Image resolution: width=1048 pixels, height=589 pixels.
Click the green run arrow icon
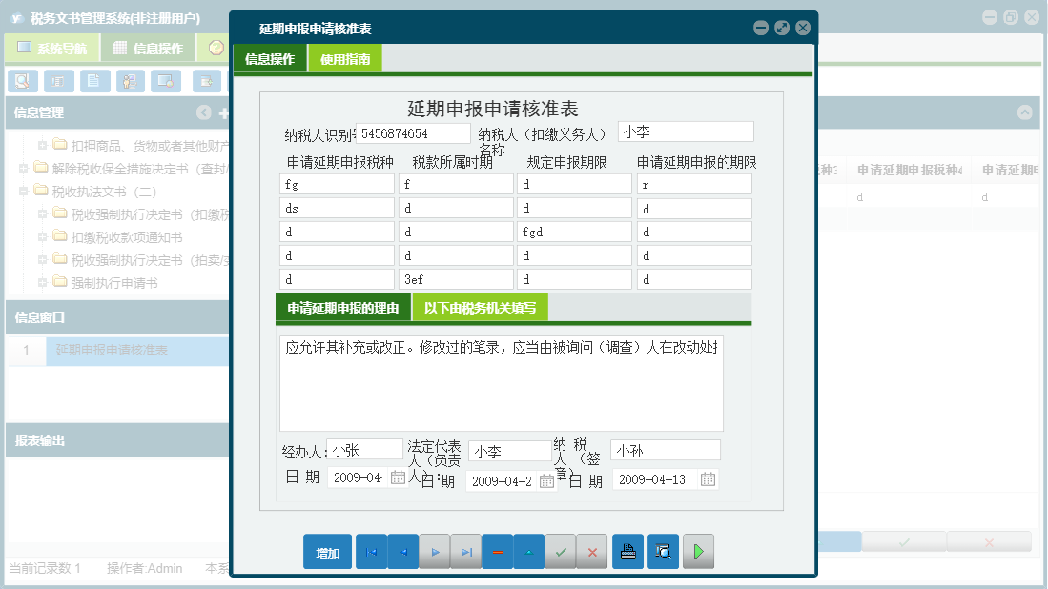(x=697, y=551)
